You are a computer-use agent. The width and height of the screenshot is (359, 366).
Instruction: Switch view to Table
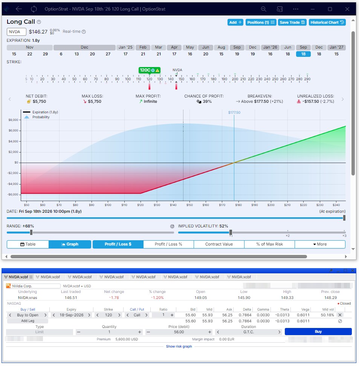[28, 244]
